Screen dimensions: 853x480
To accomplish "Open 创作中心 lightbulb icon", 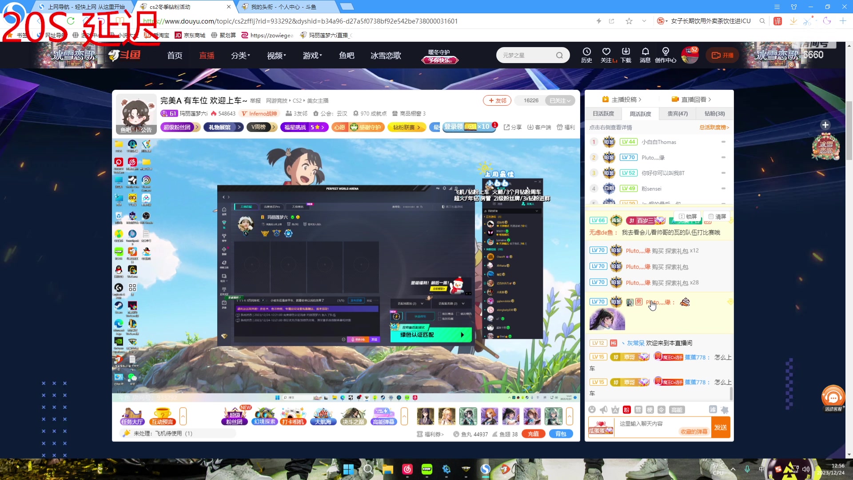I will (666, 55).
